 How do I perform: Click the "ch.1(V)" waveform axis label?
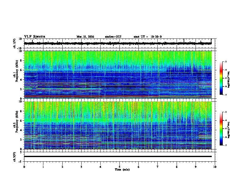[15, 43]
